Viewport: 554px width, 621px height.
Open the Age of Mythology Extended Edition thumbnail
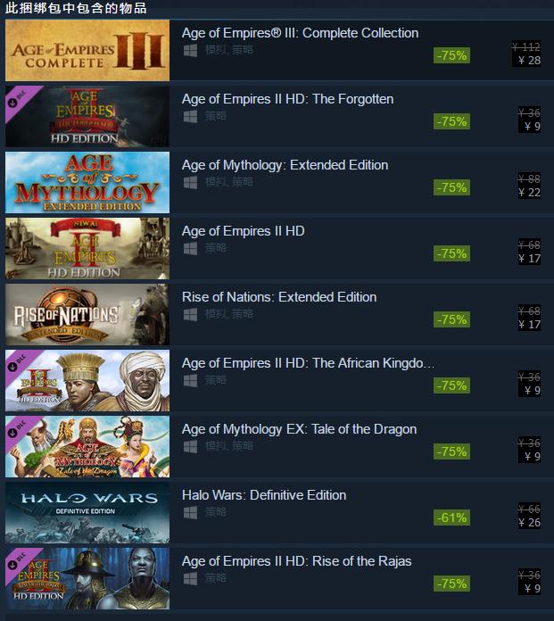coord(87,183)
